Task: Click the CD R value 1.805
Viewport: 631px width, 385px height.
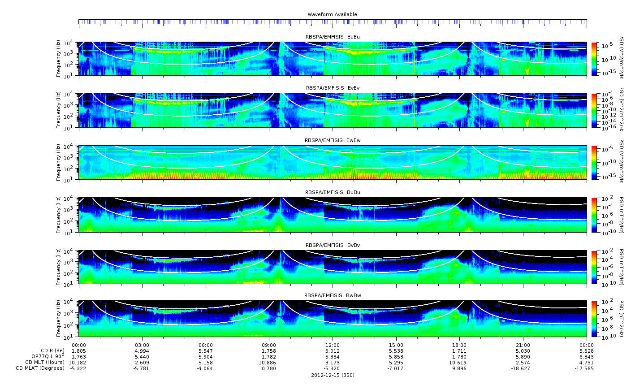Action: tap(79, 350)
